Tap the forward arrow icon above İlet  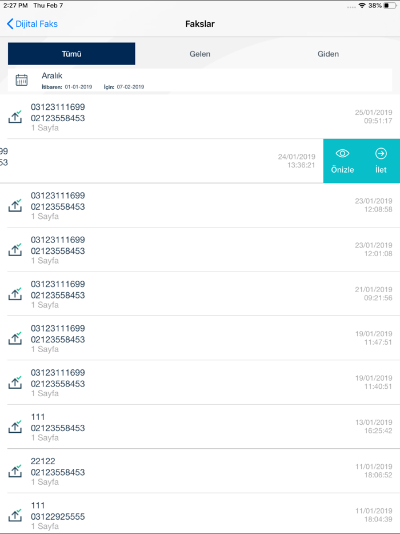(x=381, y=153)
